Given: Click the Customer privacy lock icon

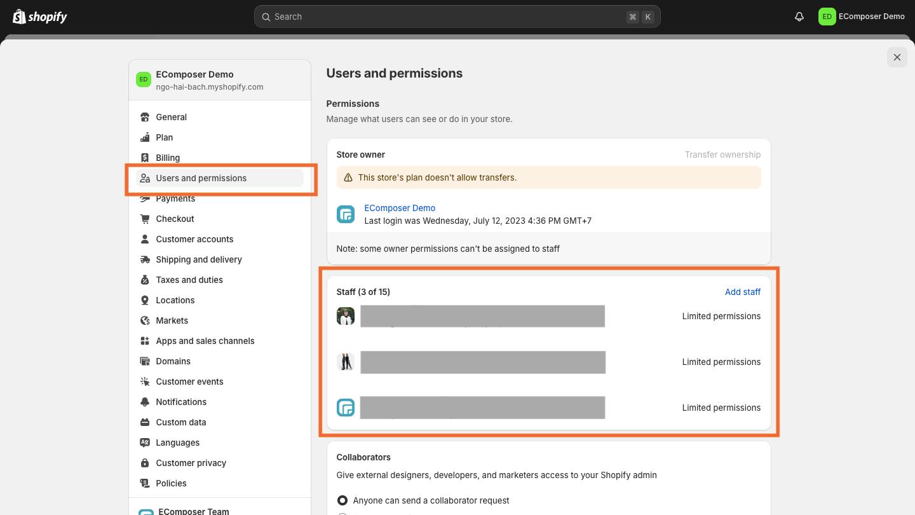Looking at the screenshot, I should tap(145, 463).
